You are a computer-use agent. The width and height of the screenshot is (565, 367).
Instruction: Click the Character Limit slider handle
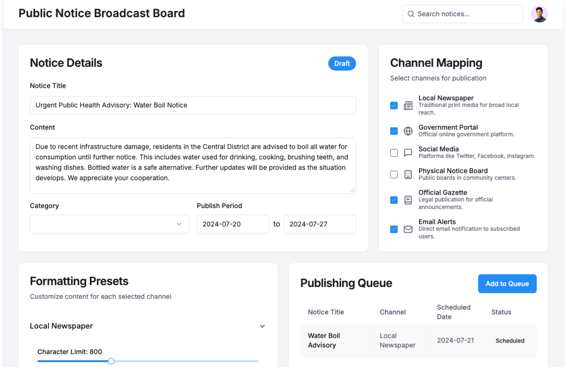pyautogui.click(x=111, y=361)
